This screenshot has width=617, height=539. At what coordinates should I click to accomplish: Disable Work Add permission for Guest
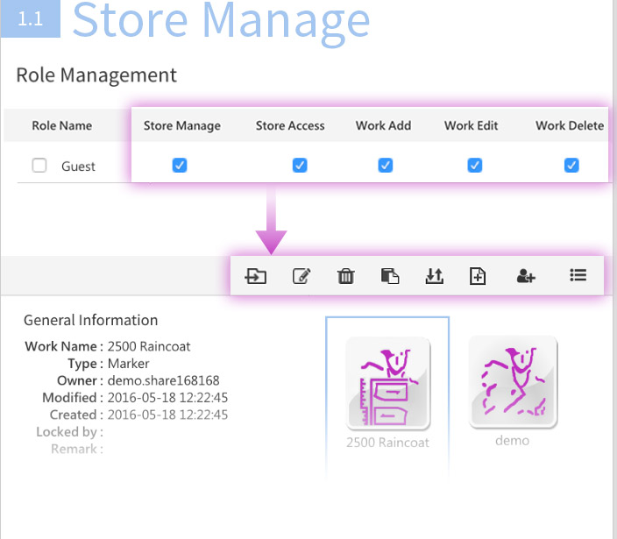click(385, 165)
